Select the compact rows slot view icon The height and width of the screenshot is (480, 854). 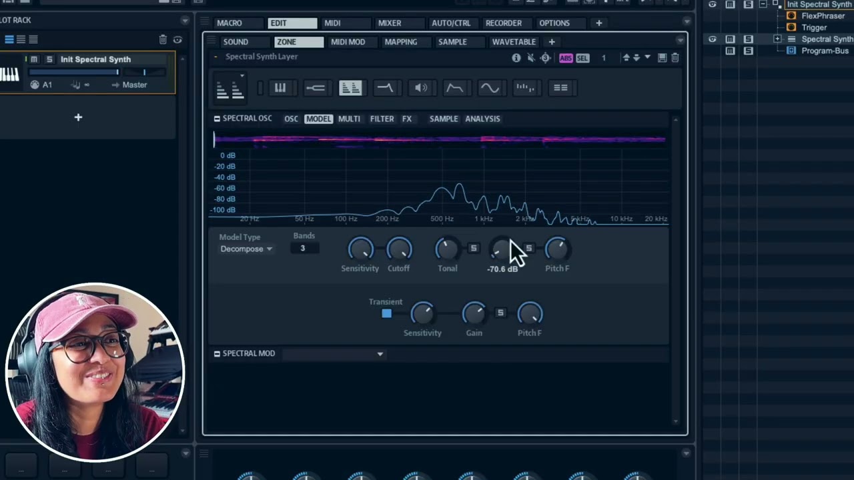pyautogui.click(x=33, y=40)
